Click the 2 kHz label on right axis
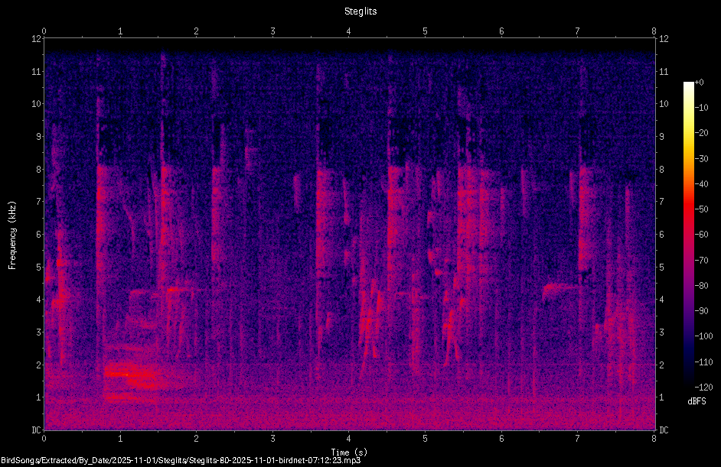 662,365
